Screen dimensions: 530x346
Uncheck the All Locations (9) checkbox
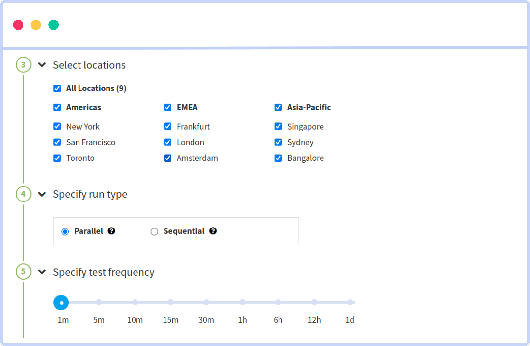coord(57,89)
